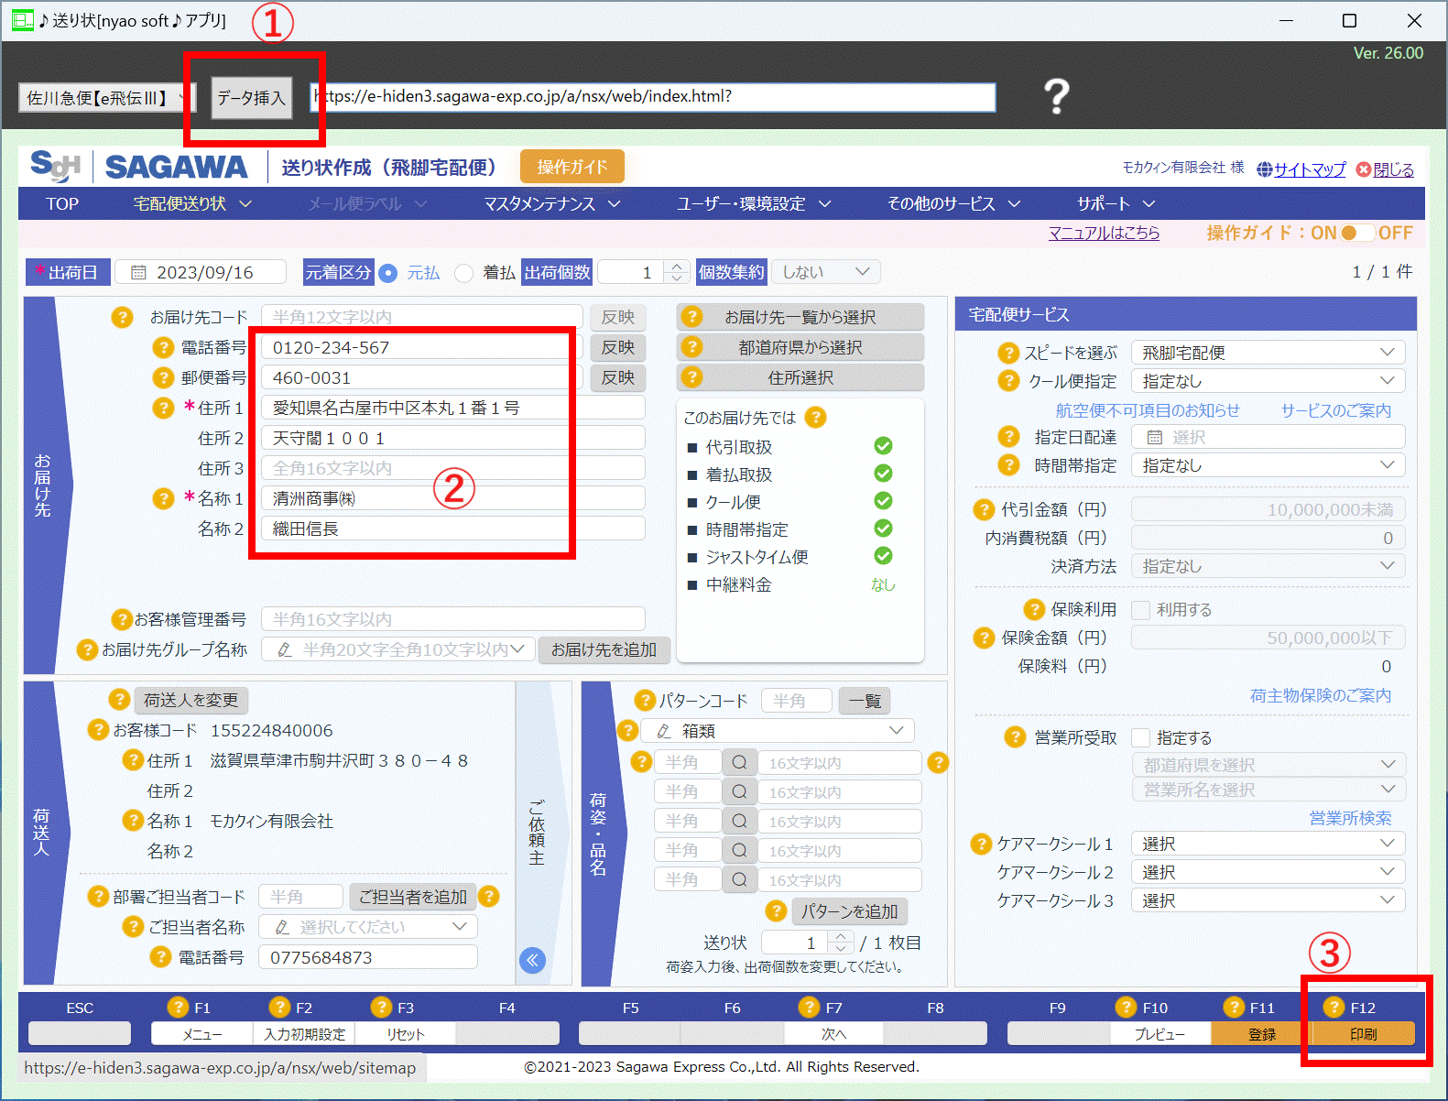
Task: Open the 時間帯指定 dropdown
Action: point(1268,465)
